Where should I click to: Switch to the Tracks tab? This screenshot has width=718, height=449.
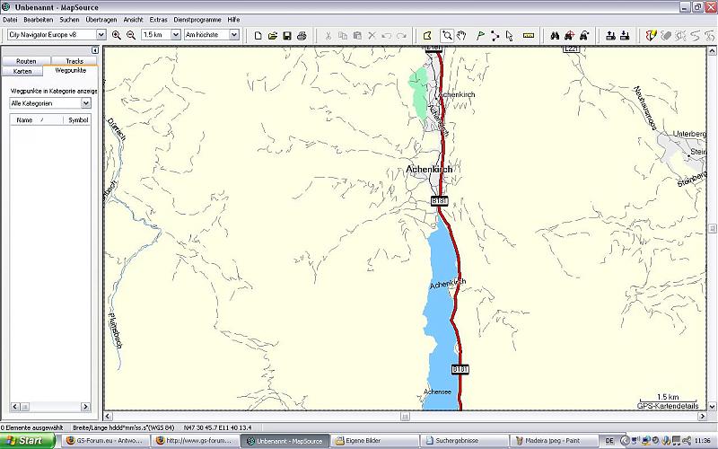(x=74, y=61)
